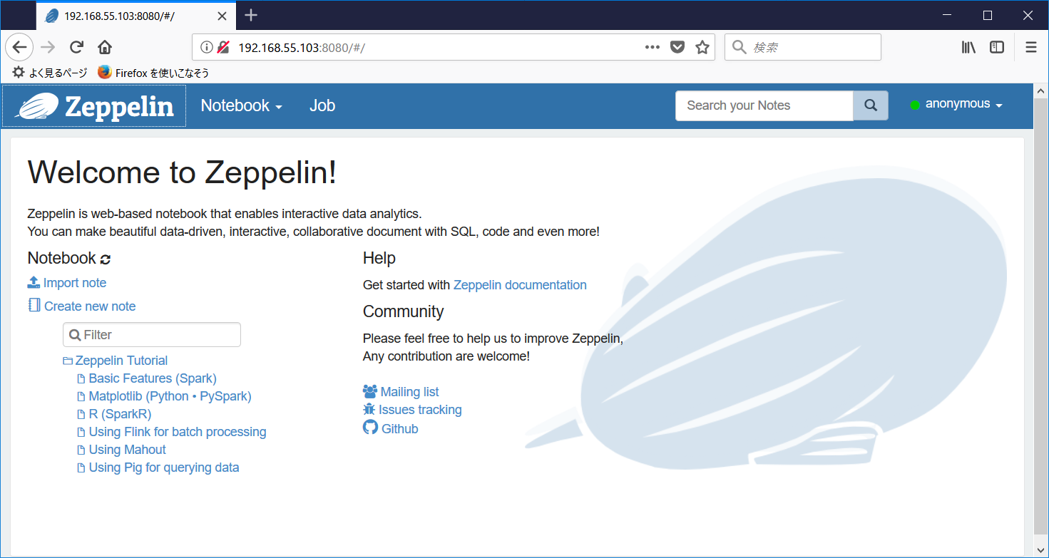Click the Issues tracking bug icon
Image resolution: width=1049 pixels, height=558 pixels.
click(x=370, y=409)
